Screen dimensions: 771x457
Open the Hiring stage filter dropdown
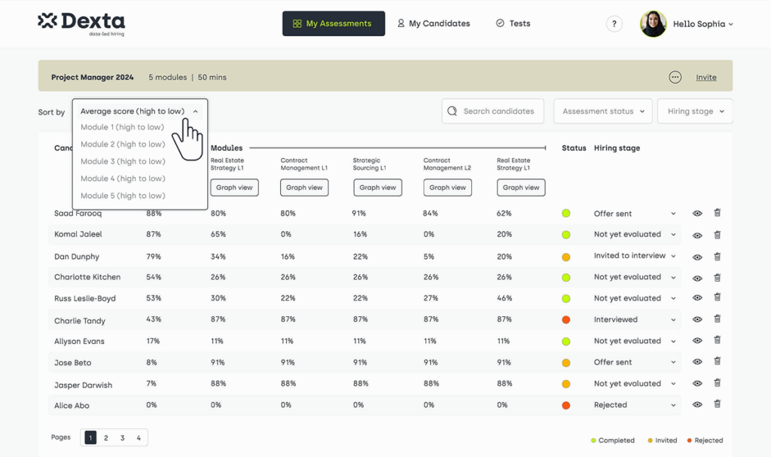click(695, 111)
